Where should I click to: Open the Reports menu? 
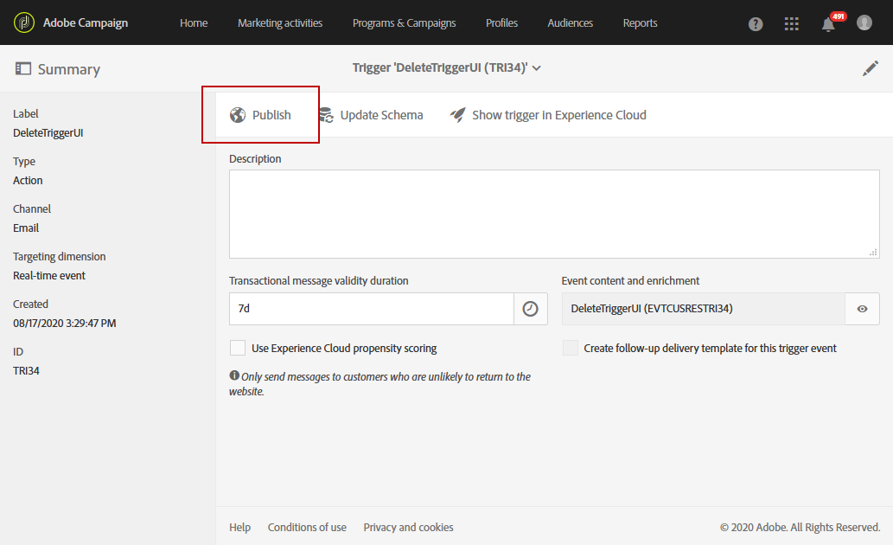coord(640,22)
